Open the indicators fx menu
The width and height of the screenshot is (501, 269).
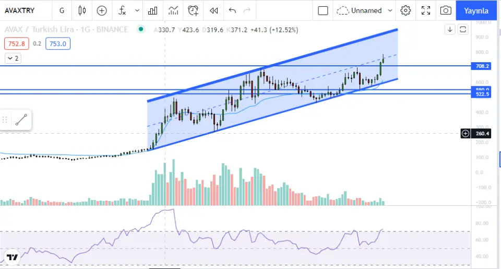click(x=122, y=10)
